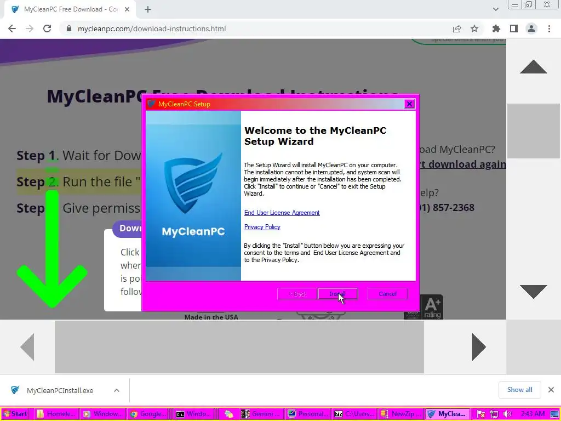Click the network tray icon
Screen dimensions: 561x421
point(494,414)
